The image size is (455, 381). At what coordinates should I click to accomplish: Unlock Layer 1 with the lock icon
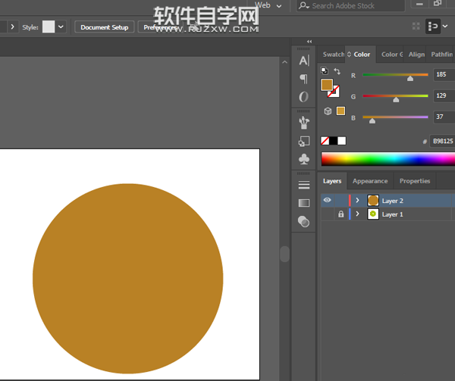pyautogui.click(x=340, y=214)
